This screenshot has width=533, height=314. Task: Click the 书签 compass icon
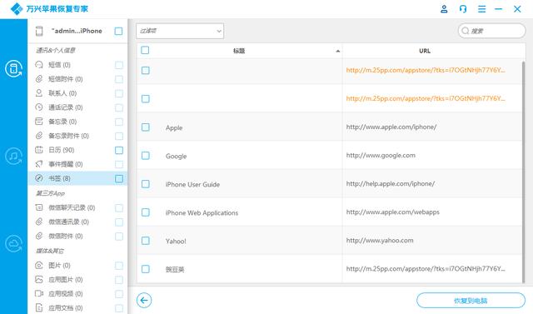(x=39, y=178)
